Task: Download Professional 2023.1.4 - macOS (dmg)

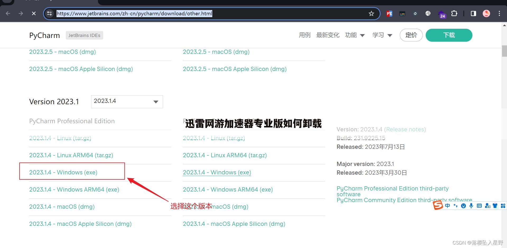Action: pyautogui.click(x=62, y=207)
